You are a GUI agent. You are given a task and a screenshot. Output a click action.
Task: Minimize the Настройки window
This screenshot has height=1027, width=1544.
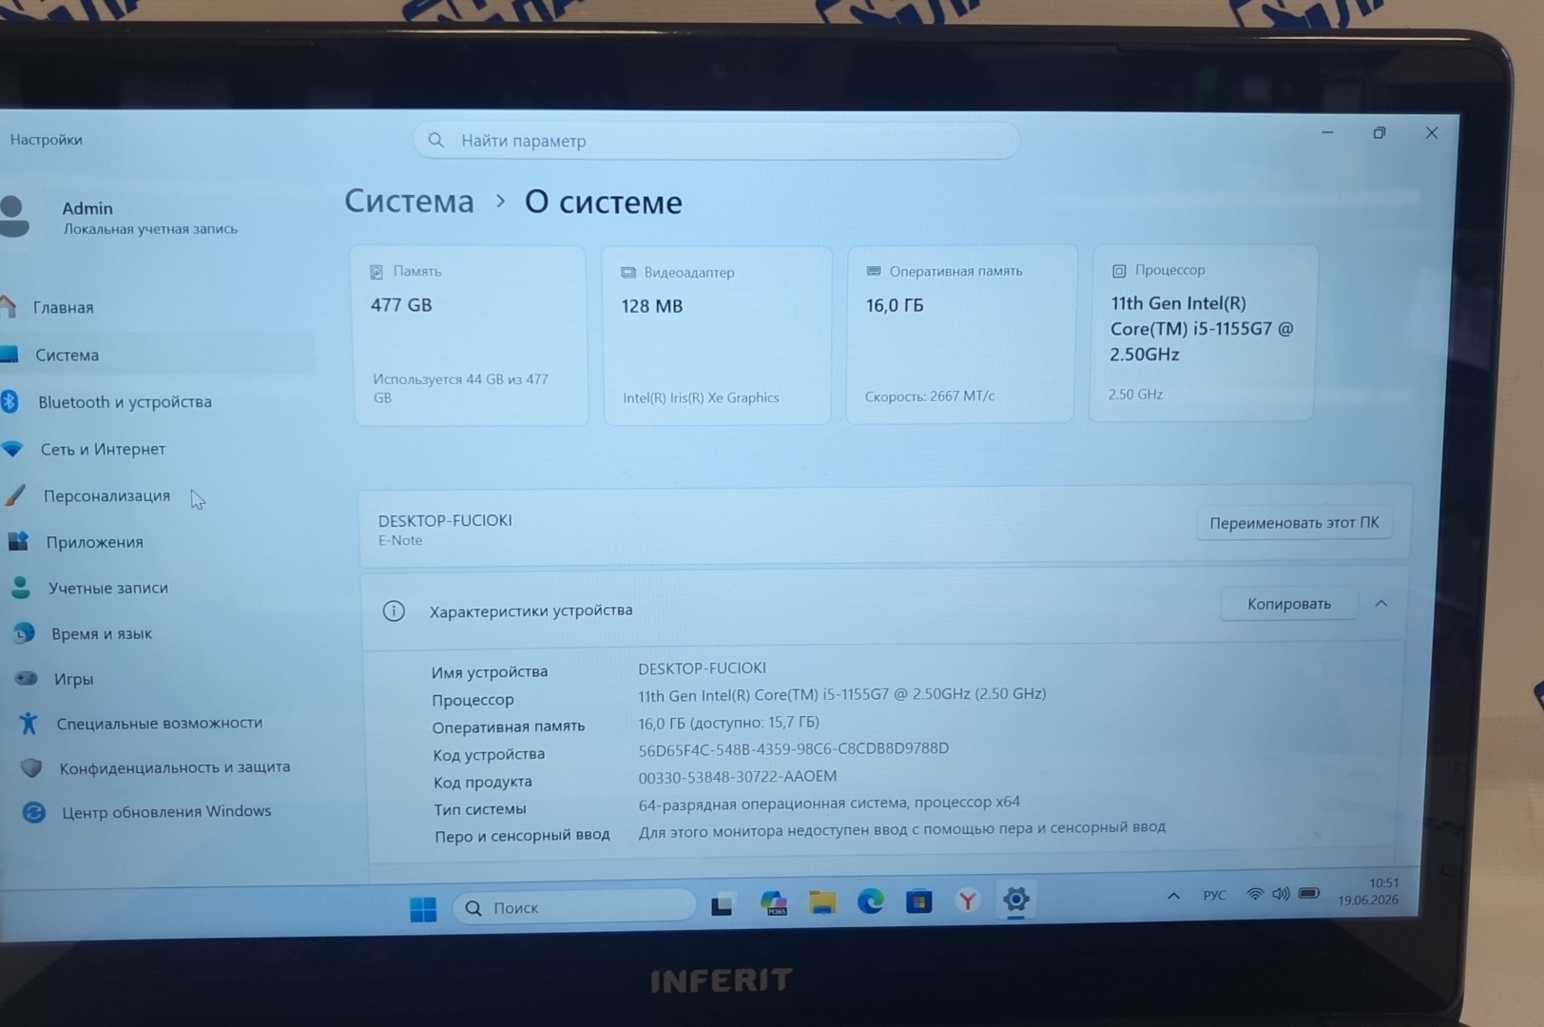pos(1327,133)
